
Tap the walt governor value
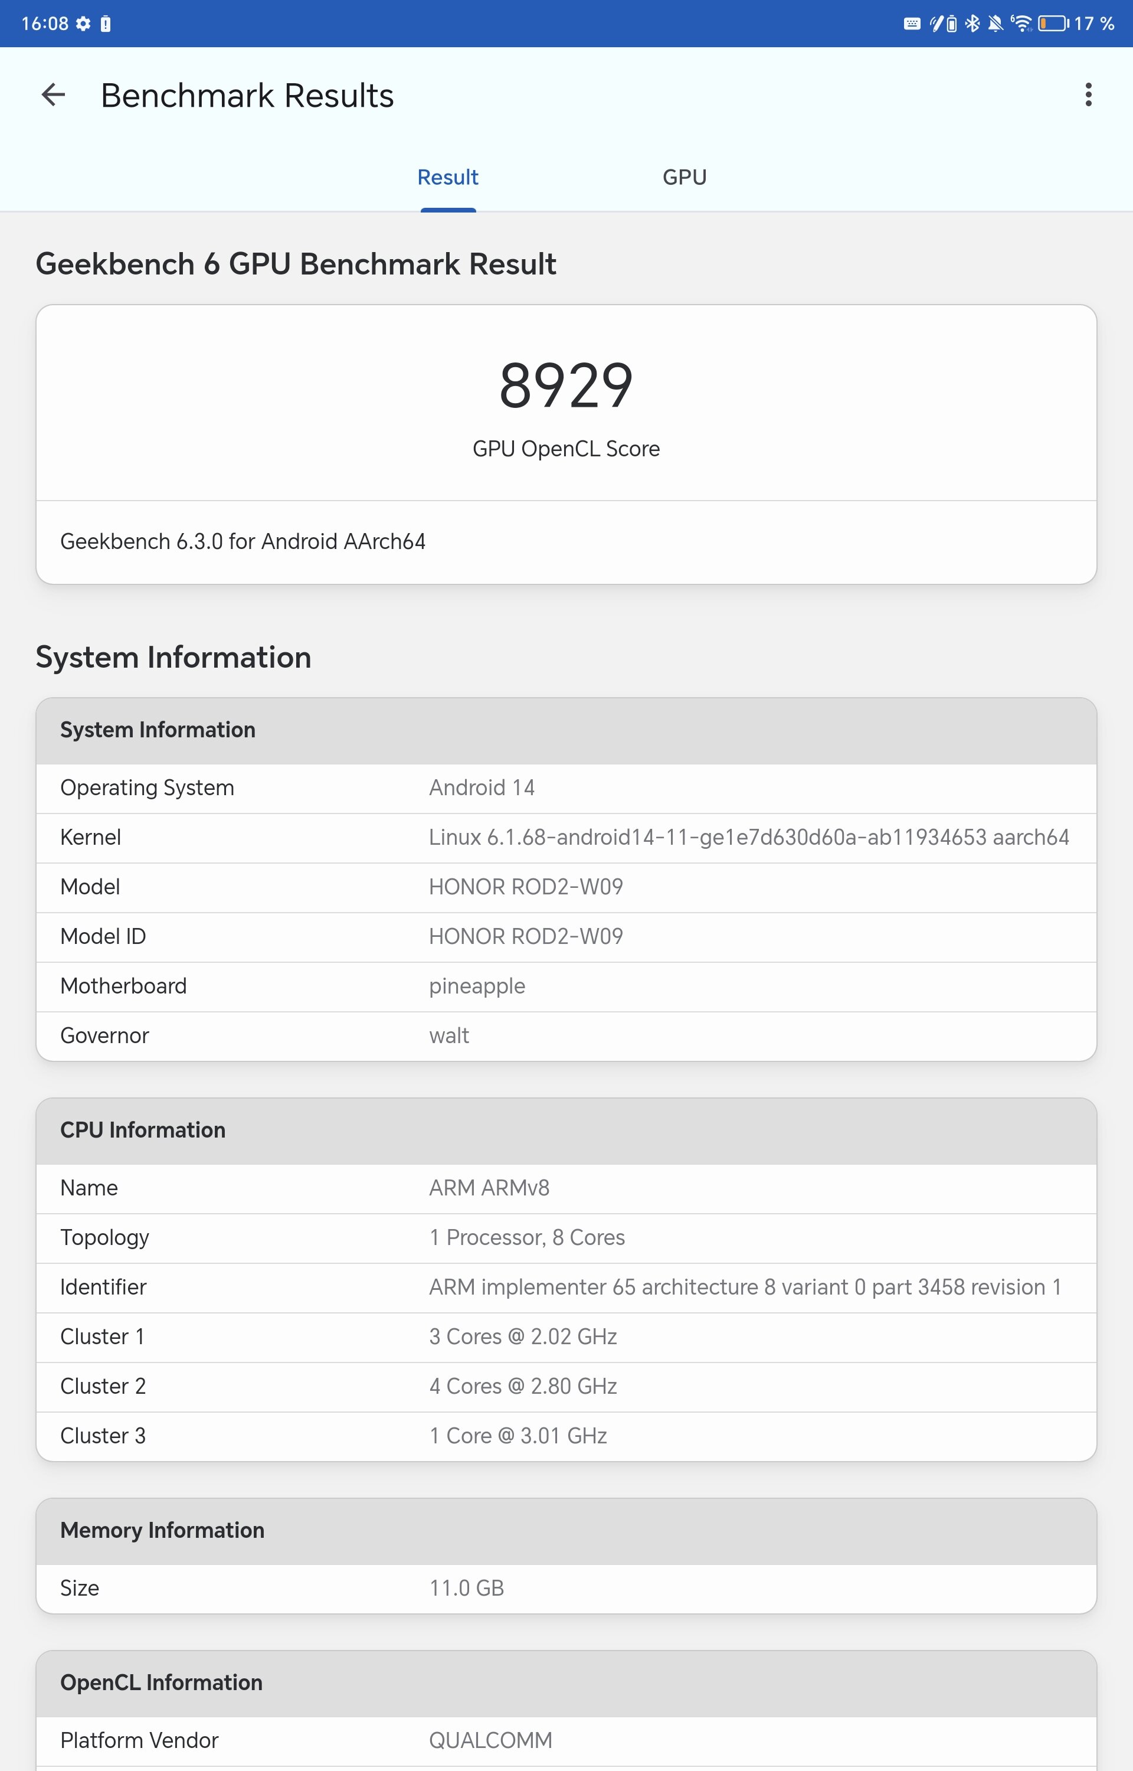pos(449,1036)
